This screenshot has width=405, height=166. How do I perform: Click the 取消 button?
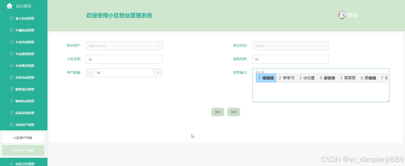(234, 112)
